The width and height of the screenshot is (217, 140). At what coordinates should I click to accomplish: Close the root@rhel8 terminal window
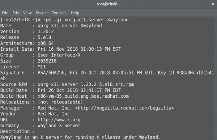point(213,4)
